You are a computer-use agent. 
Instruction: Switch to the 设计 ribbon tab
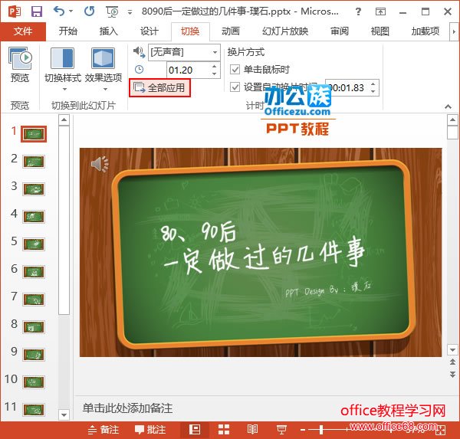(149, 31)
